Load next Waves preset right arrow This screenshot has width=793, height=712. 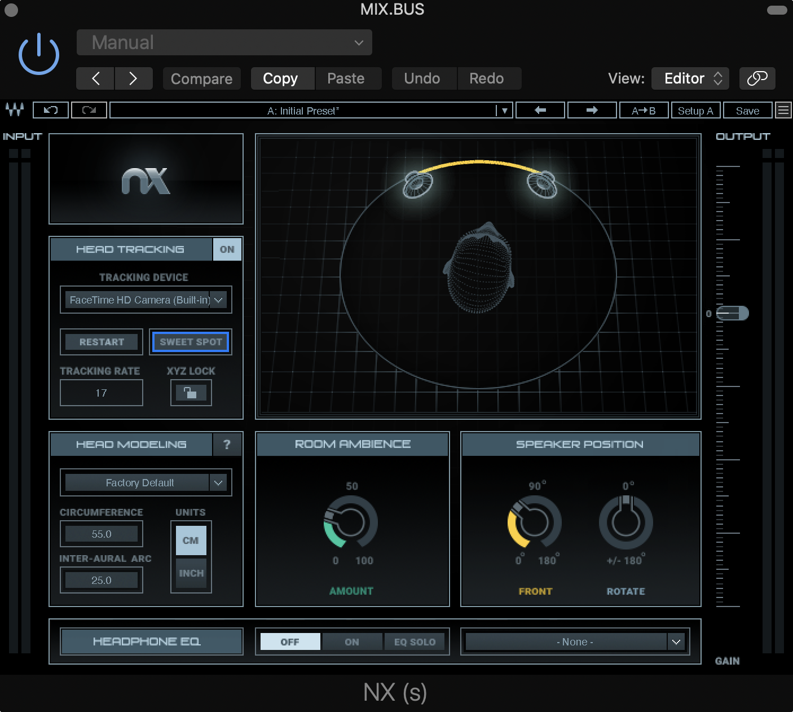coord(592,110)
